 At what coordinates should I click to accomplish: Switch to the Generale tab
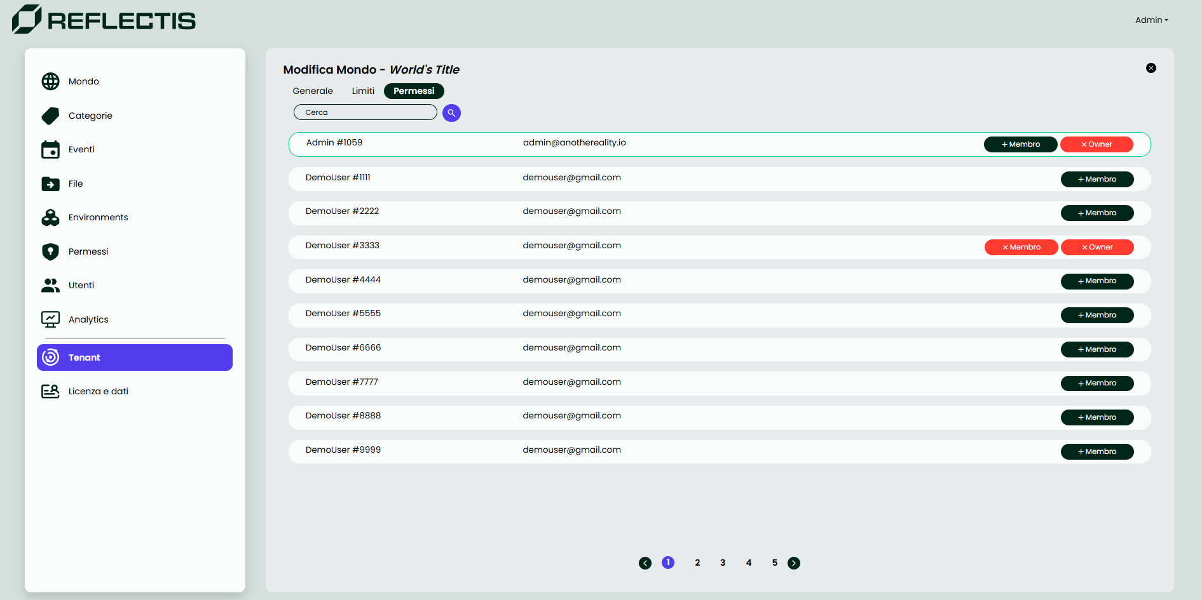click(313, 91)
